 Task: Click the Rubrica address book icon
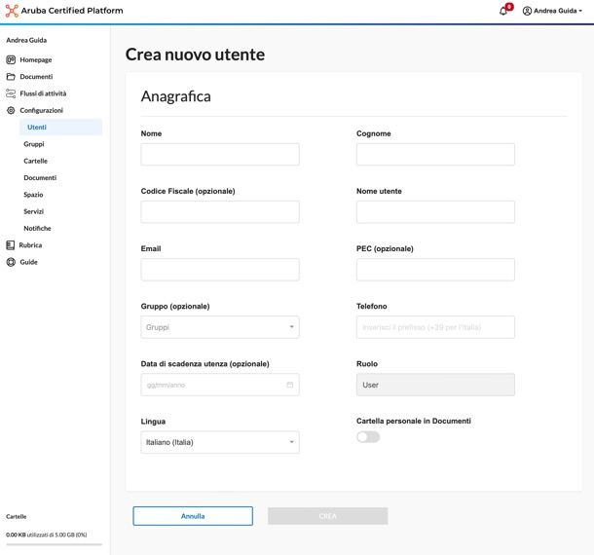11,245
